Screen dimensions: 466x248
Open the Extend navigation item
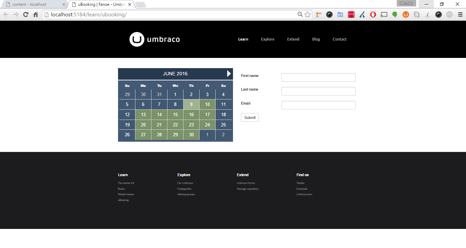point(293,39)
